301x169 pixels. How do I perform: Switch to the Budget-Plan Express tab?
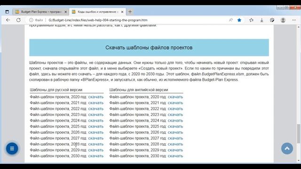tap(41, 12)
